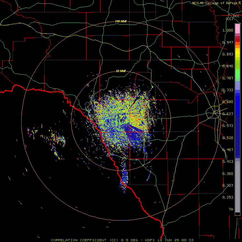Click the [CC] units label
Screen dimensions: 242x242
pos(230,19)
